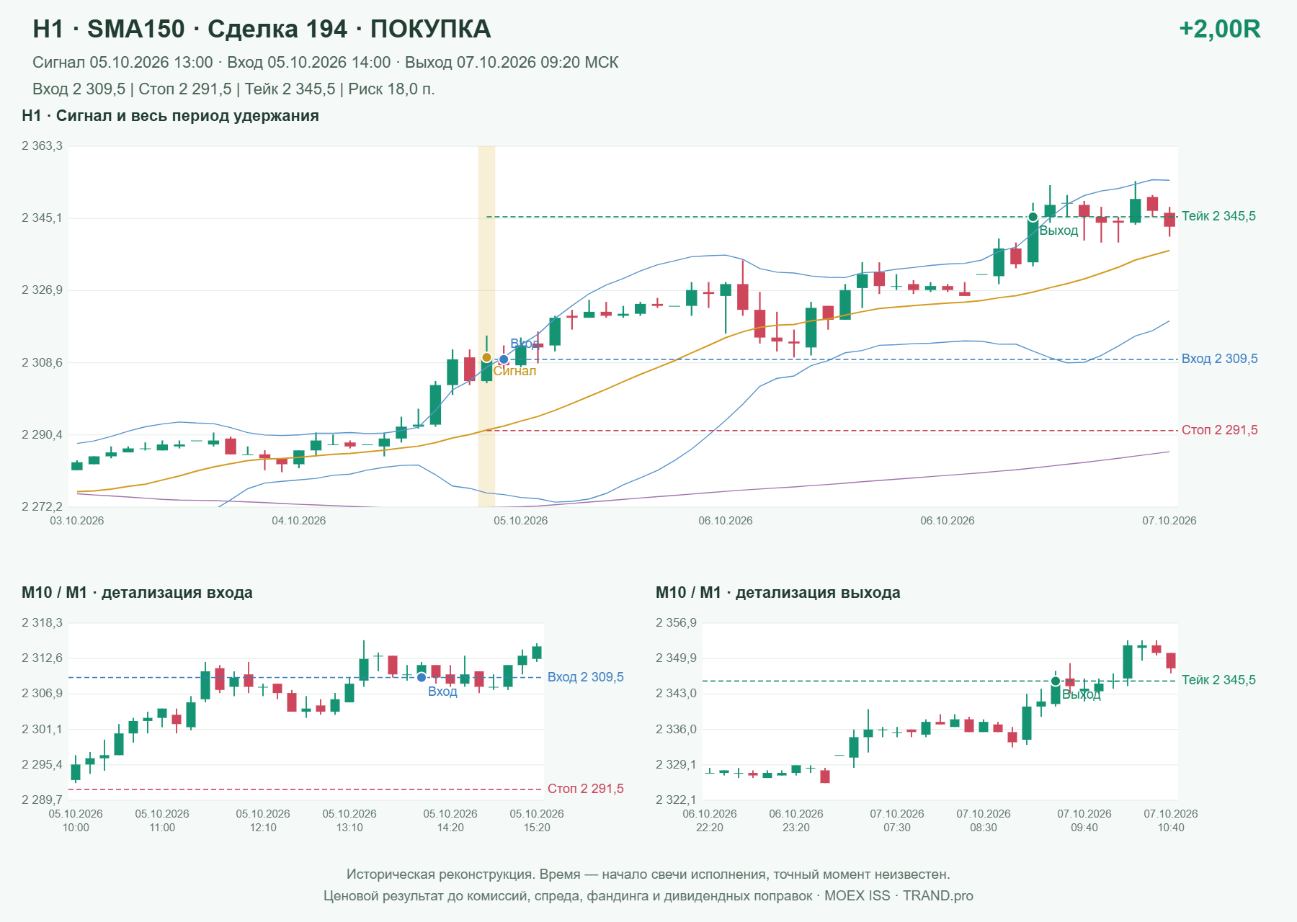Screen dimensions: 1297x922
Task: Click the 2 290,4 price axis label
Action: [42, 434]
